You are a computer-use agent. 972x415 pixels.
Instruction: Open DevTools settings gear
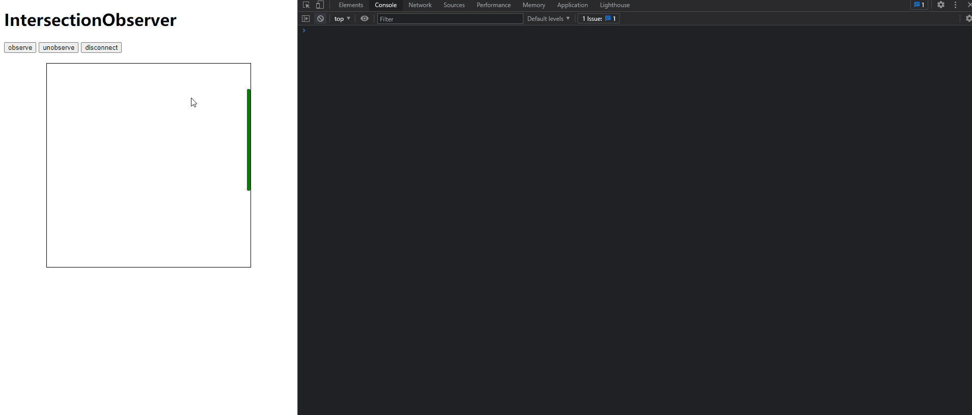tap(941, 5)
